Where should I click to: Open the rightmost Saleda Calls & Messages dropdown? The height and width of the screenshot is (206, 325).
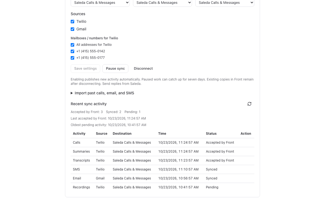[x=225, y=3]
